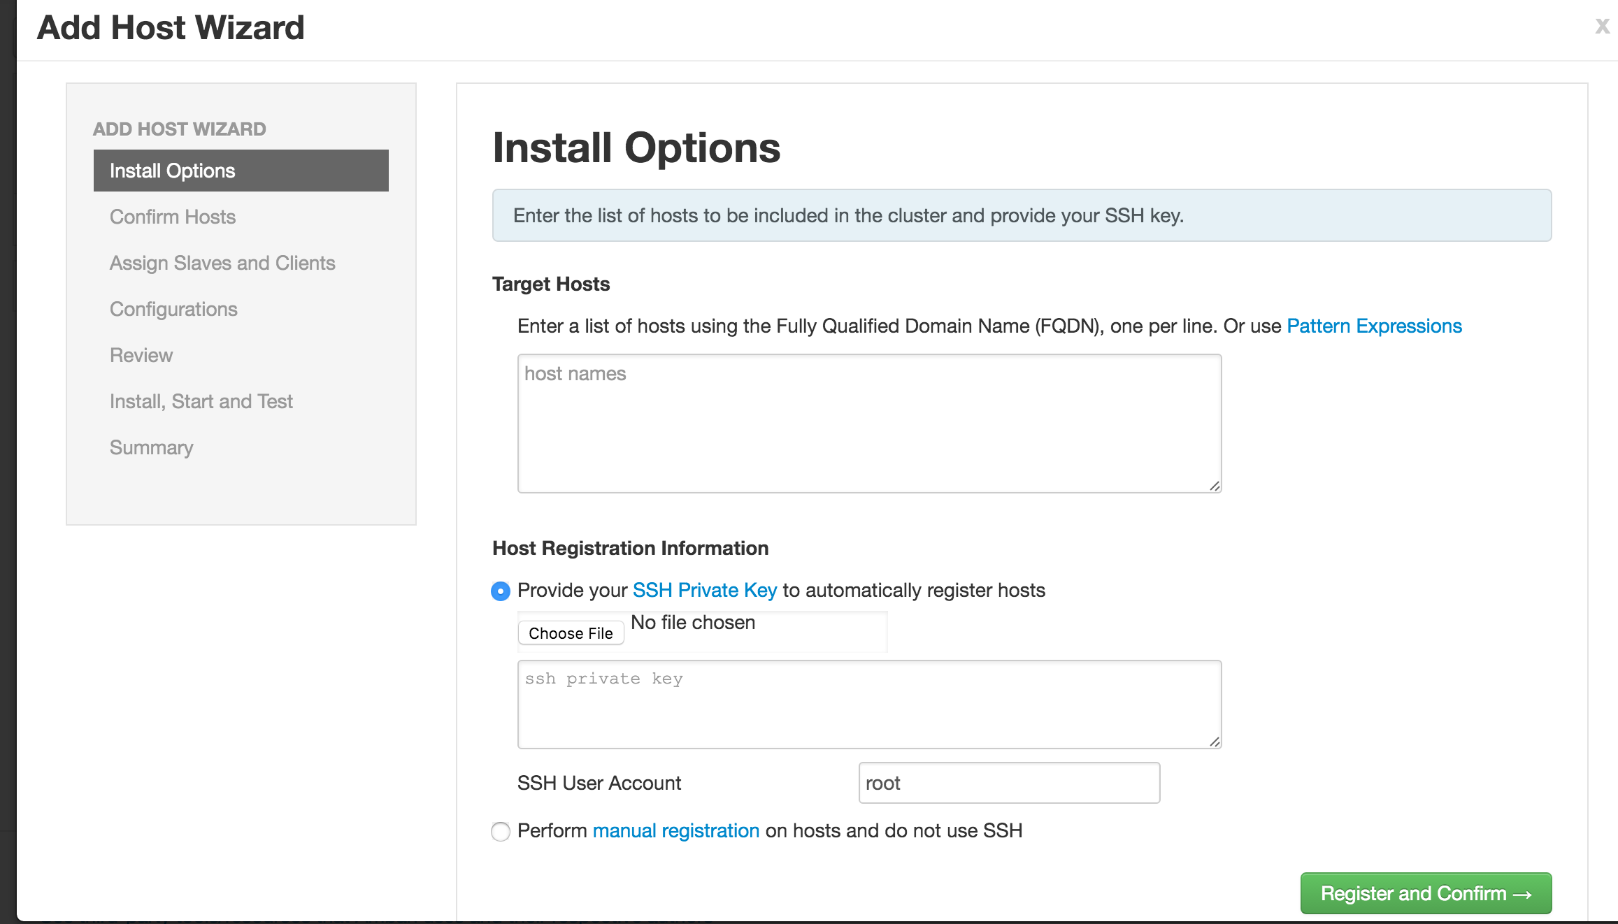Select the Configurations wizard step

pyautogui.click(x=173, y=309)
